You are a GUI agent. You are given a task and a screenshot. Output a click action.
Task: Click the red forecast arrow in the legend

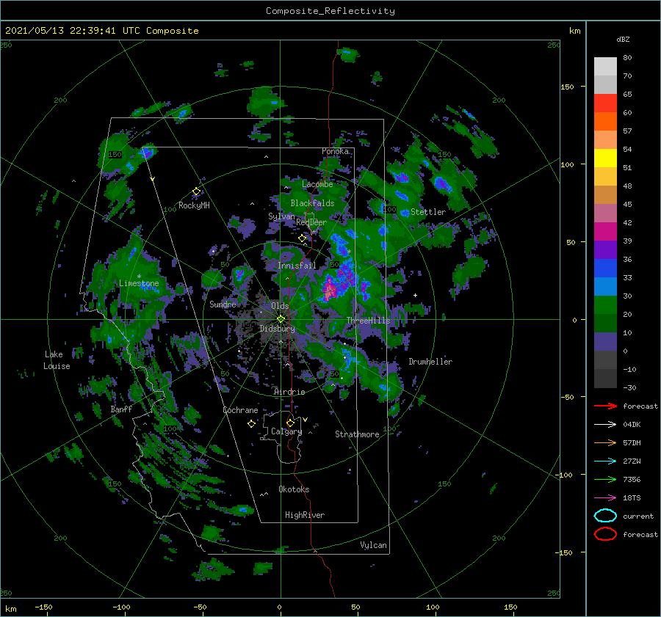605,406
